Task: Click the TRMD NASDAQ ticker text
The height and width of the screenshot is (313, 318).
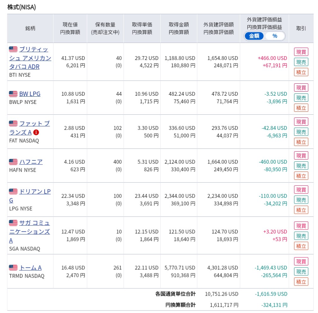Action: point(26,276)
